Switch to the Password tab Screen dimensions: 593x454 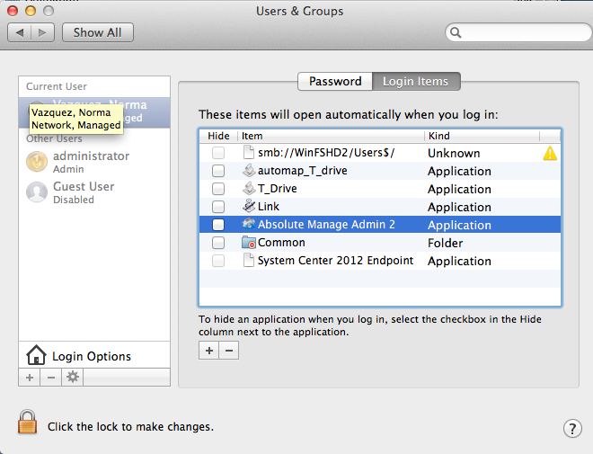point(335,81)
